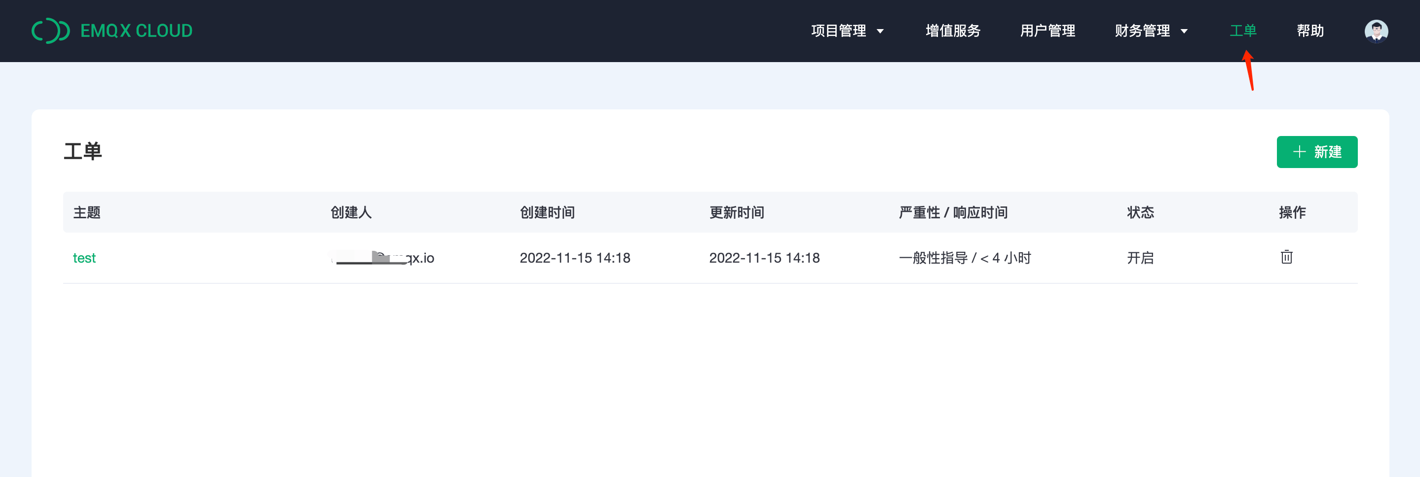Select the 开启 status cell
Screen dimensions: 1420x477
coord(1140,258)
